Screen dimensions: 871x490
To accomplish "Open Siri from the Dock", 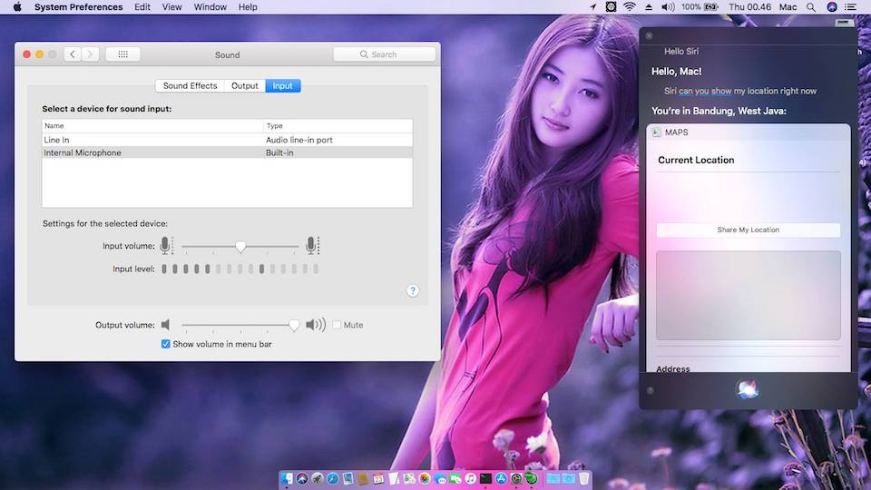I will pyautogui.click(x=302, y=478).
